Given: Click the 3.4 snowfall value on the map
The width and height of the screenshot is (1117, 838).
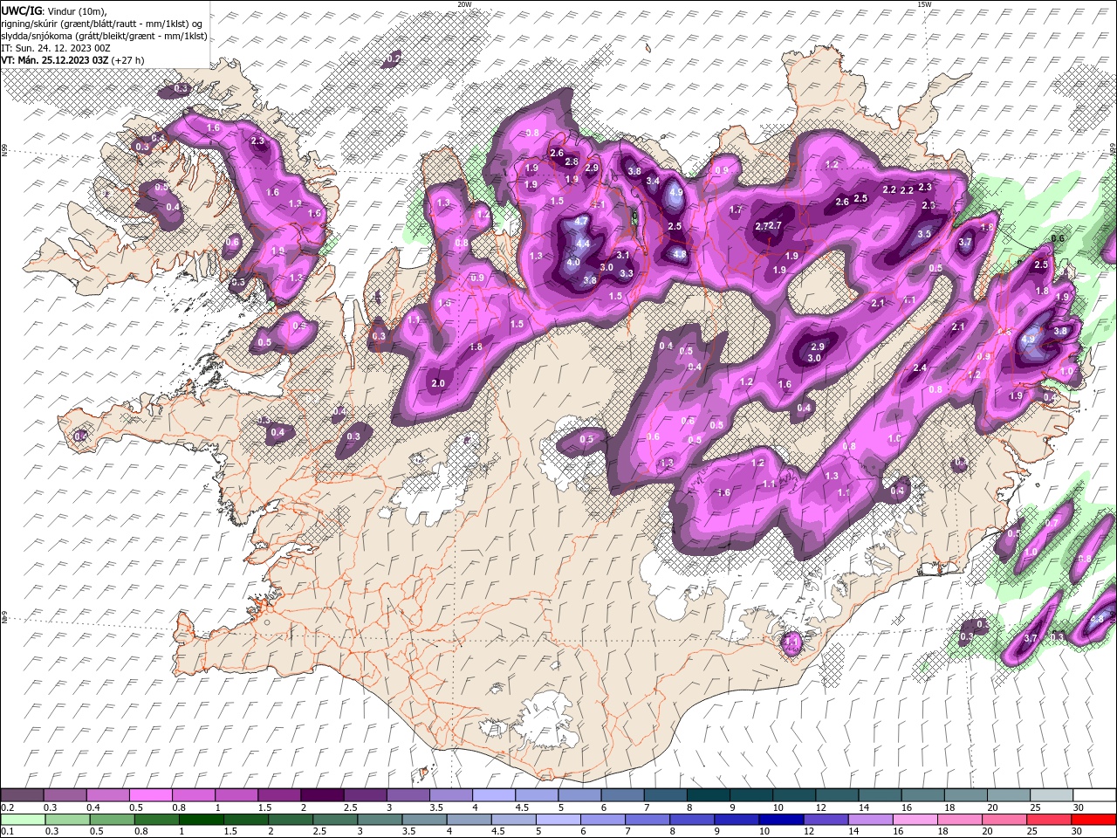Looking at the screenshot, I should point(653,181).
